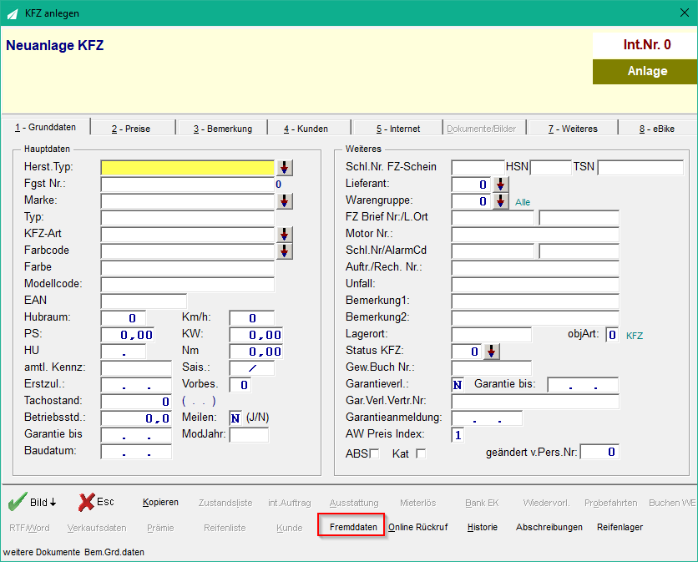The height and width of the screenshot is (562, 698).
Task: Click the KW input field
Action: click(x=256, y=335)
